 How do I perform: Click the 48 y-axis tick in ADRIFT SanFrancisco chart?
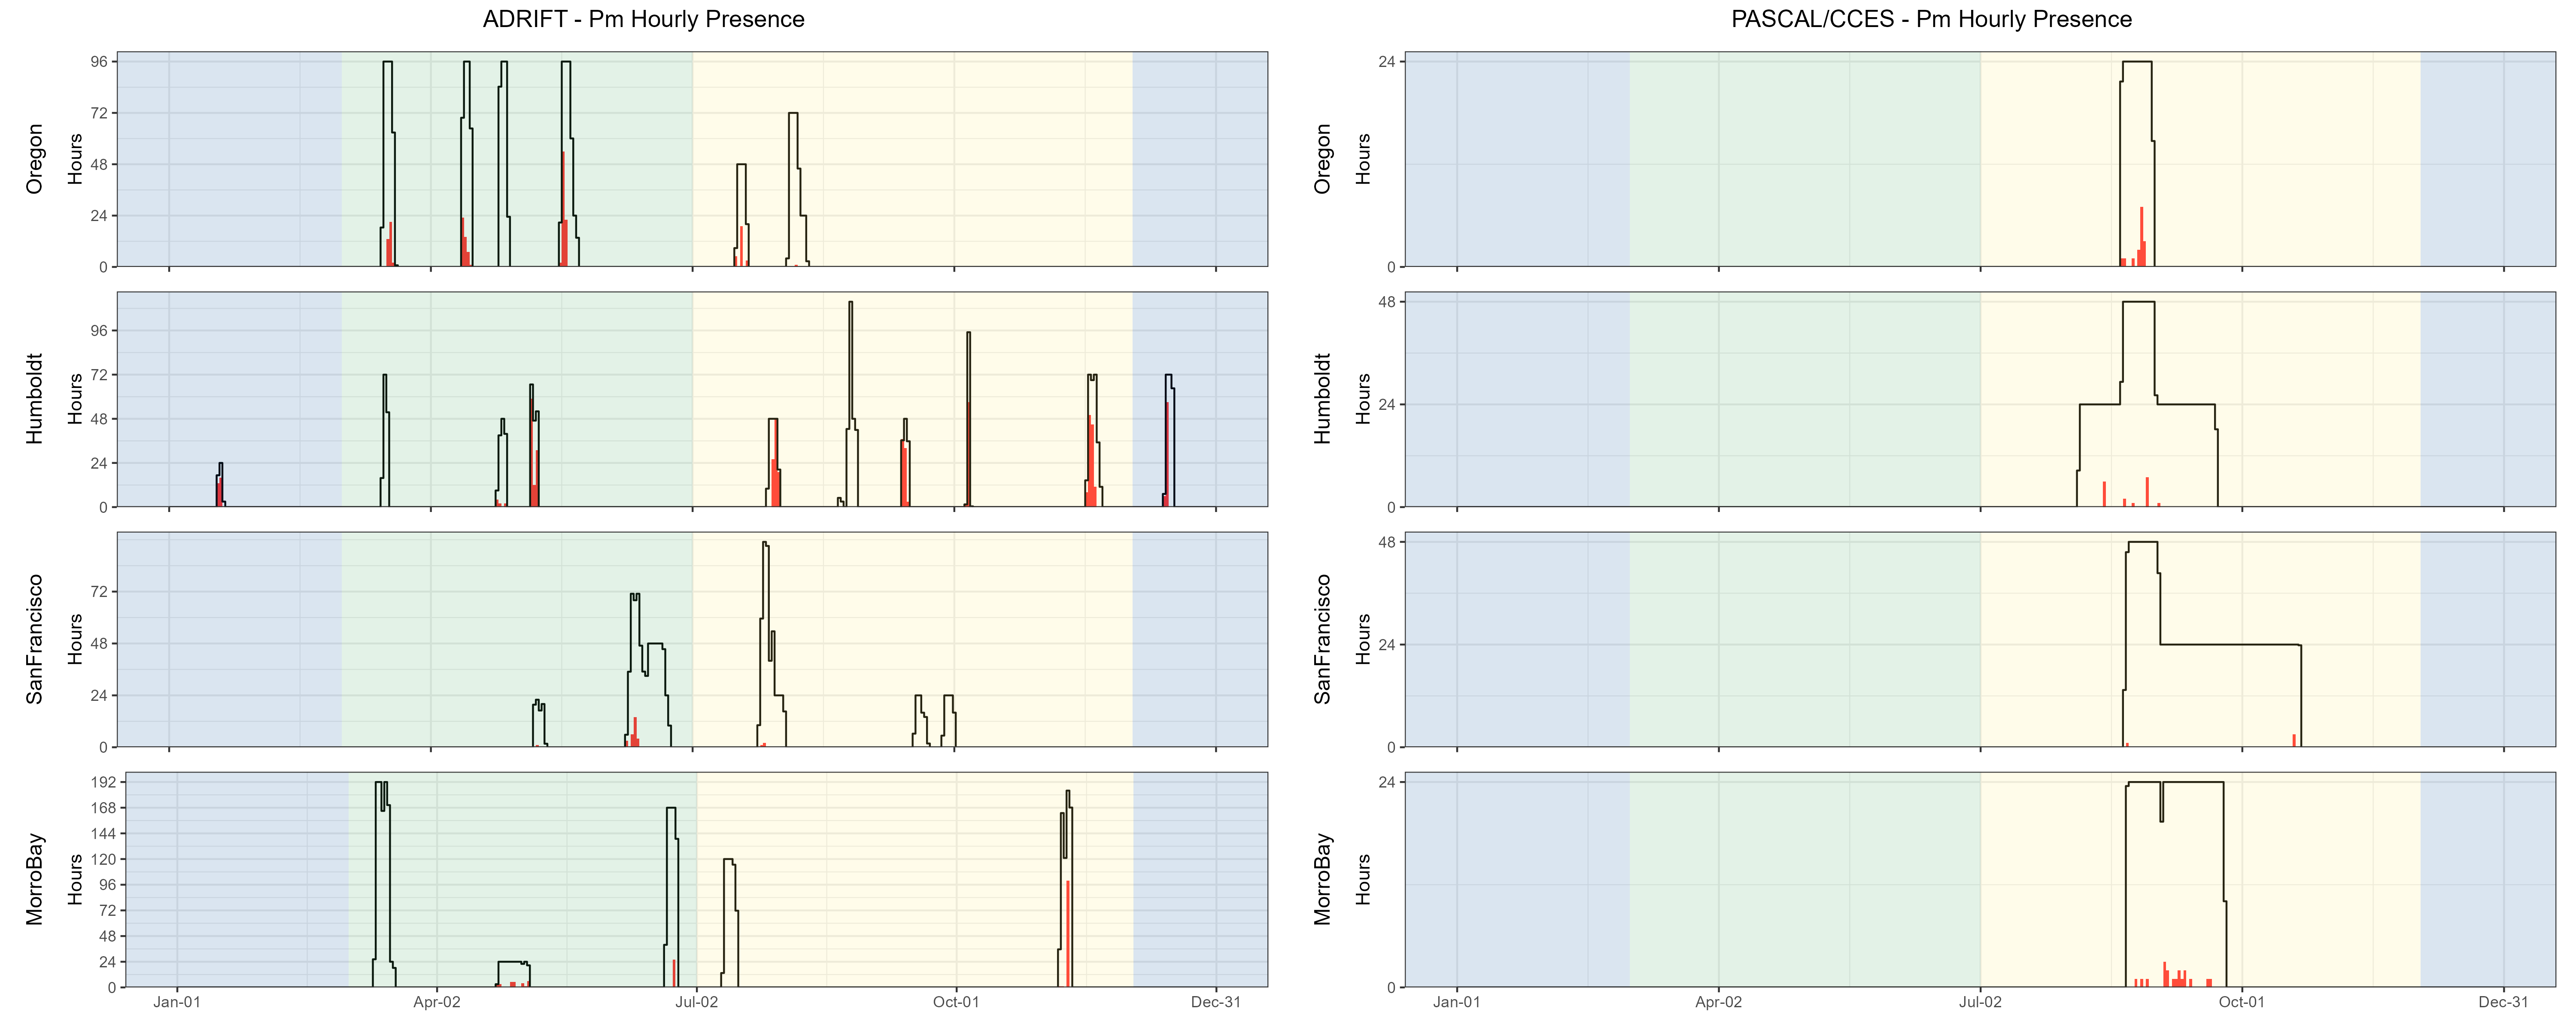click(x=99, y=644)
